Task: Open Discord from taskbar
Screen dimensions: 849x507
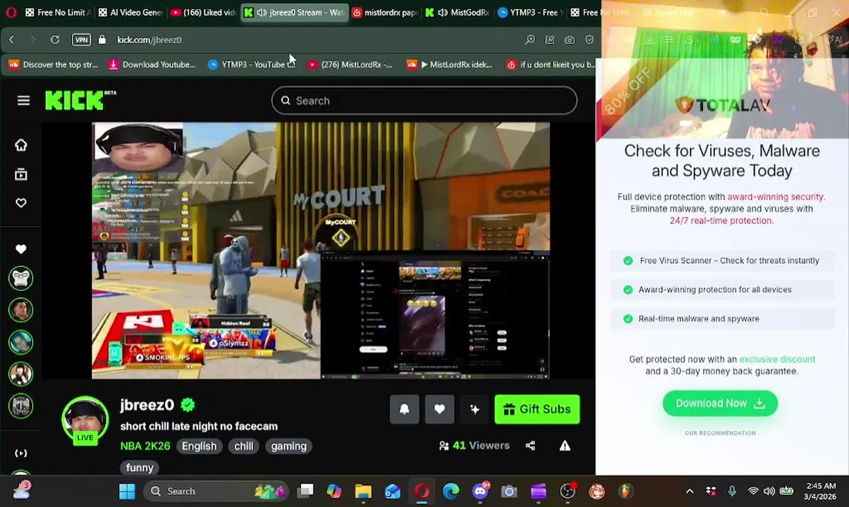Action: point(480,492)
